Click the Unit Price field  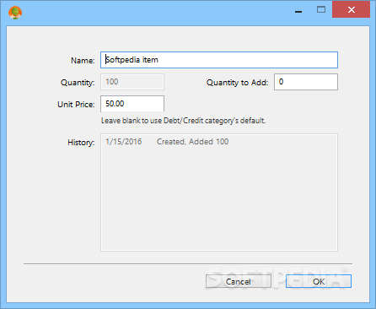coord(132,104)
